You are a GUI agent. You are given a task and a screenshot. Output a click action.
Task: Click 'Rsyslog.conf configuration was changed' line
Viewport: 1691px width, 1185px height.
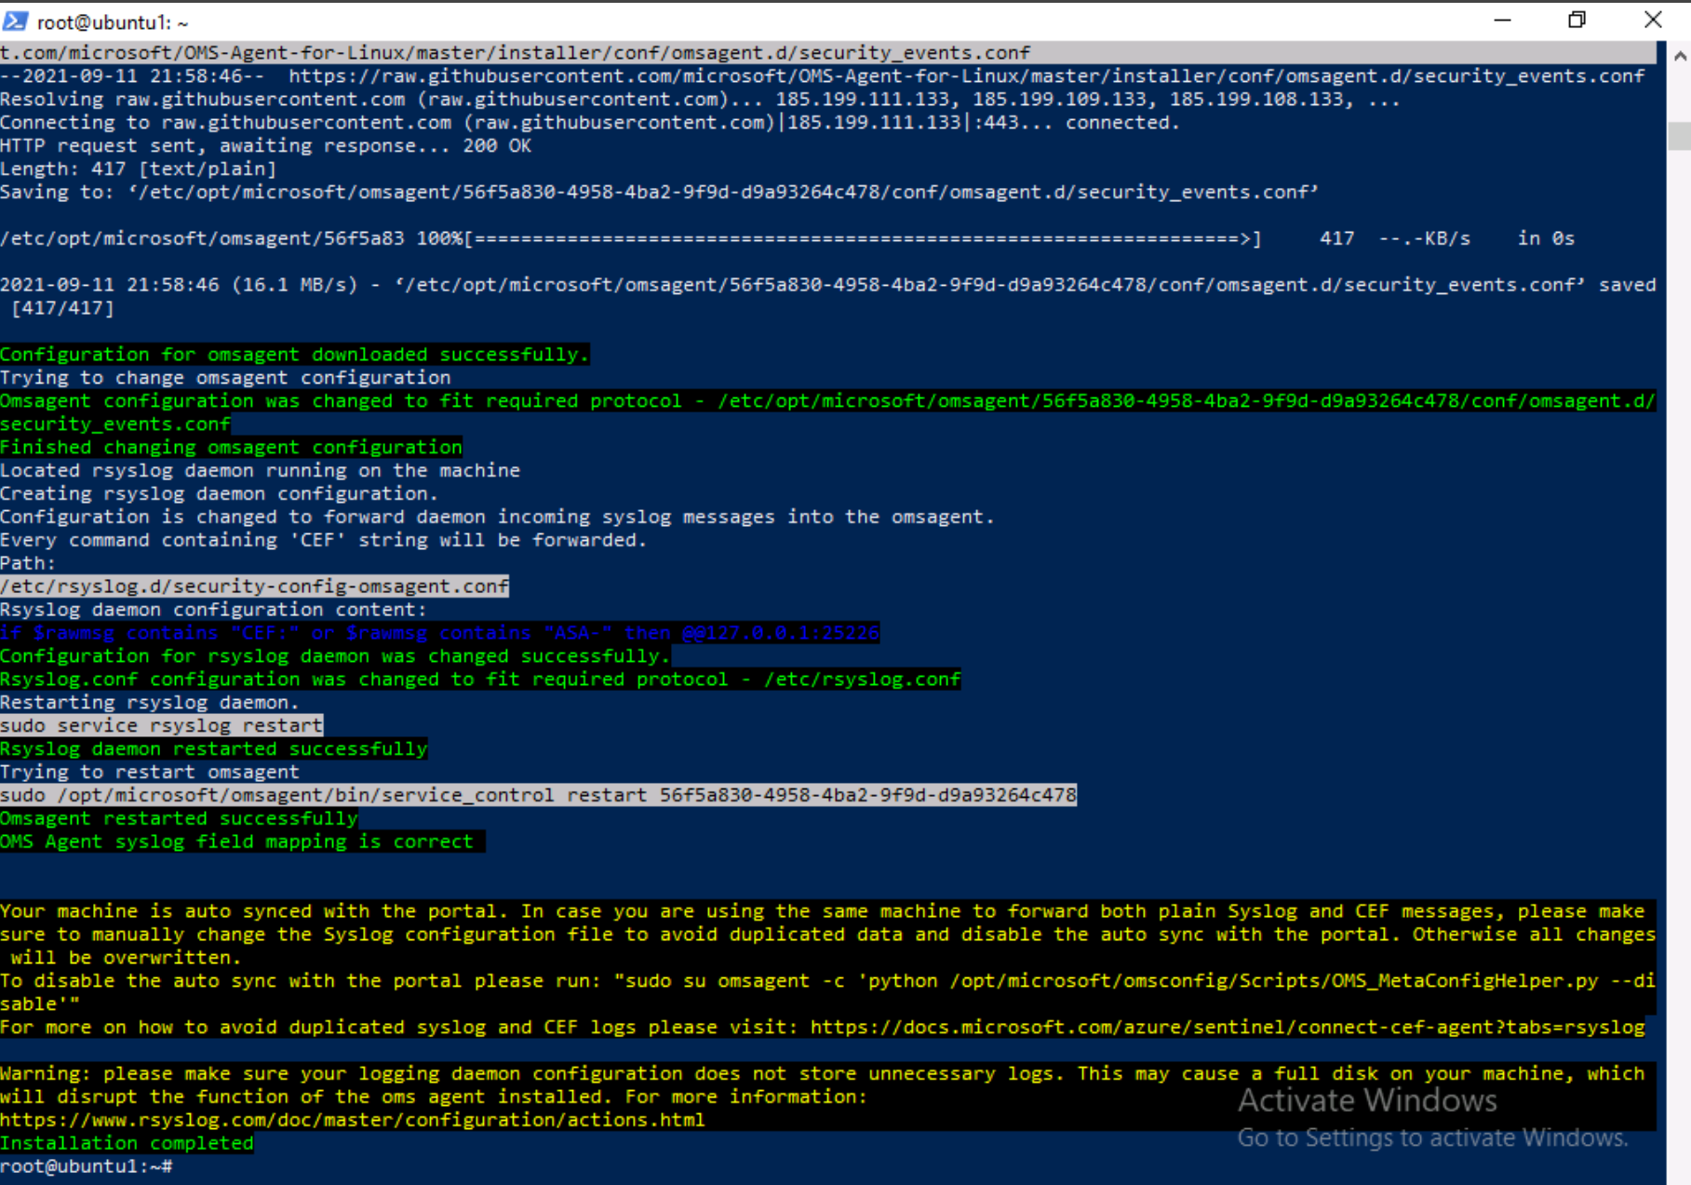(480, 679)
